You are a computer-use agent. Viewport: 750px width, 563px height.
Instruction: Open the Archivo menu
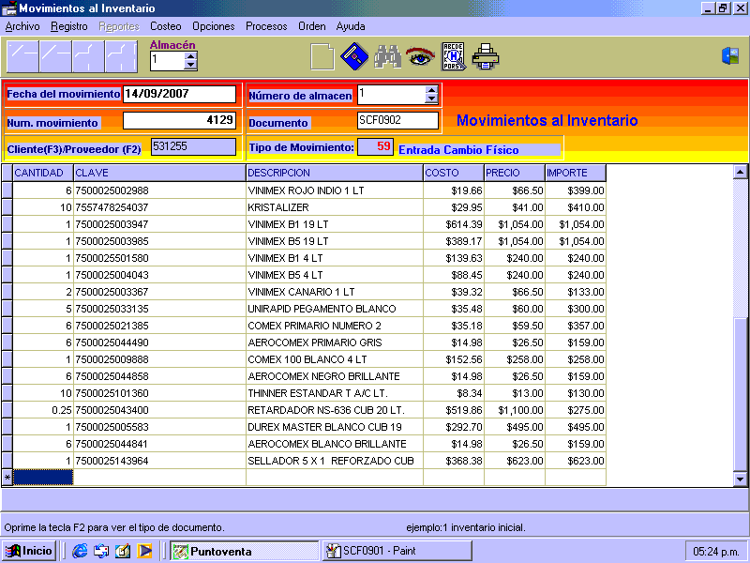coord(22,26)
